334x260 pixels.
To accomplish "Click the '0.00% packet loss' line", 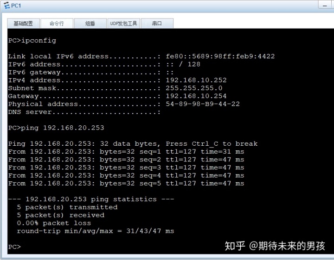I will pos(54,223).
